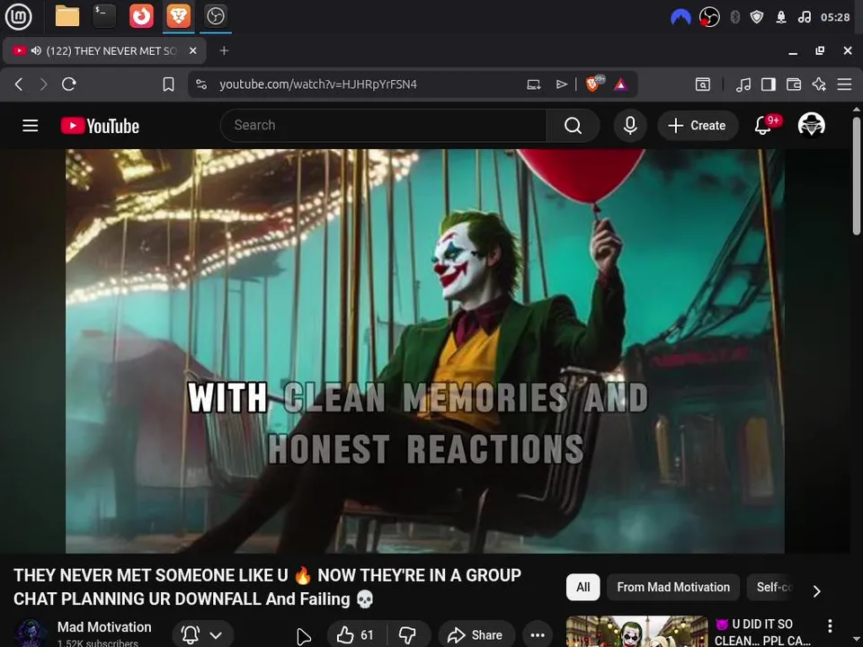Dislike this video
Viewport: 863px width, 647px height.
(407, 635)
